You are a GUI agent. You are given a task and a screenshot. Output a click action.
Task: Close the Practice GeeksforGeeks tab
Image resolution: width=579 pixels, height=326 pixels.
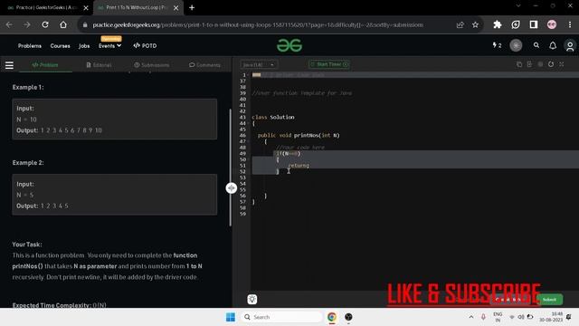point(86,8)
